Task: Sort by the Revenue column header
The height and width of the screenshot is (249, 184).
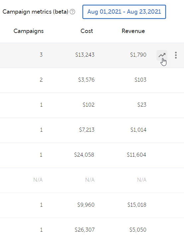Action: [x=133, y=31]
